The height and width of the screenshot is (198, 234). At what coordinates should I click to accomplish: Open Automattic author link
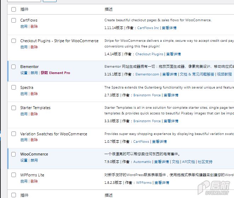pyautogui.click(x=142, y=162)
